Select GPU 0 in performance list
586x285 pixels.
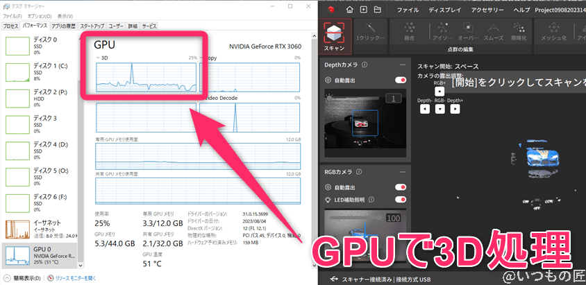(x=40, y=255)
